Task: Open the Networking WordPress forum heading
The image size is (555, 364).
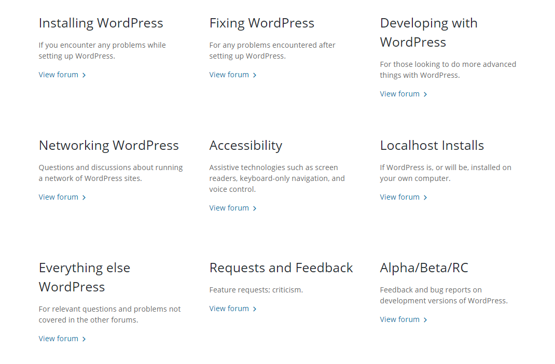Action: [x=108, y=146]
